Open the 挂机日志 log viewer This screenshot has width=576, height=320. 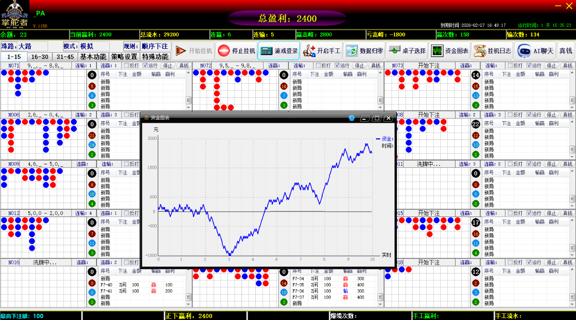click(x=492, y=51)
